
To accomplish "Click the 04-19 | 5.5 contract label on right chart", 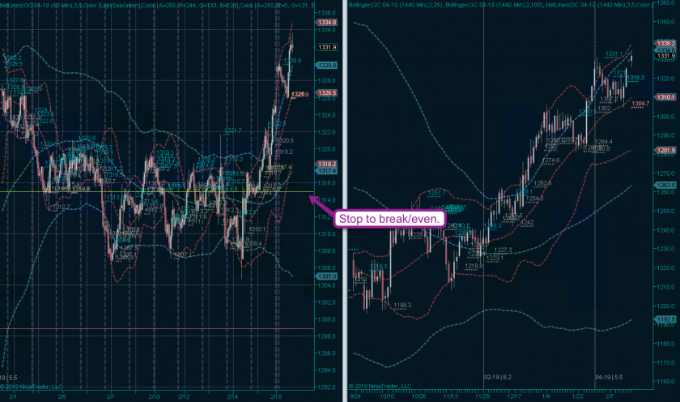I will point(609,377).
